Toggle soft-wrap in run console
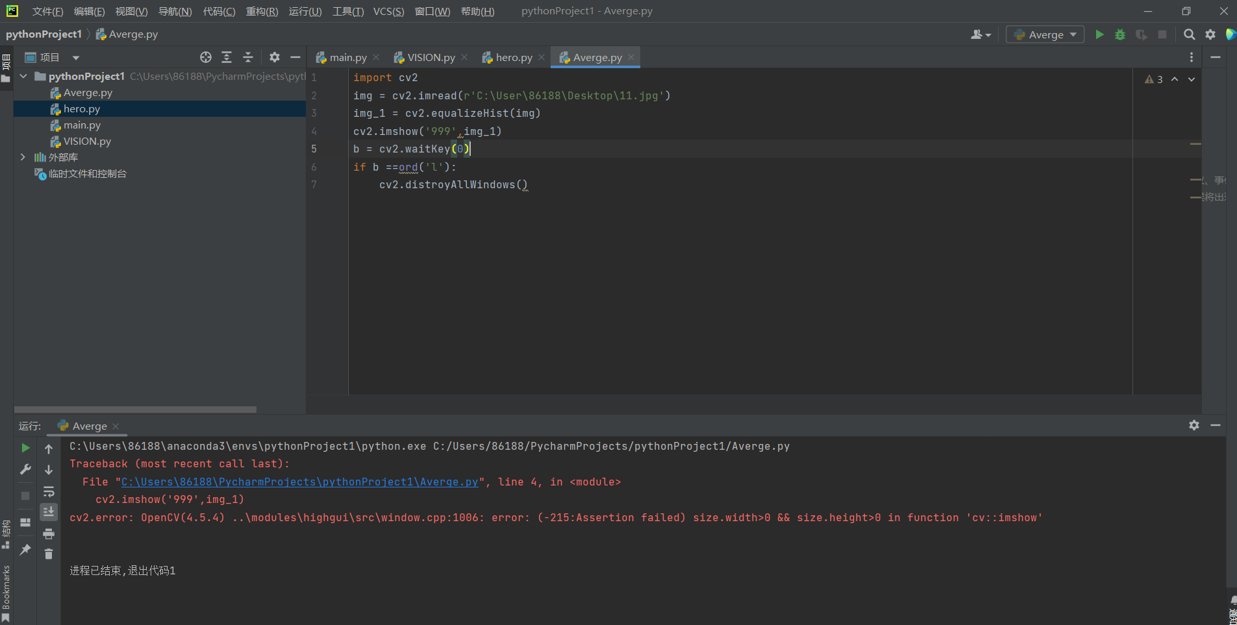1237x625 pixels. 49,491
